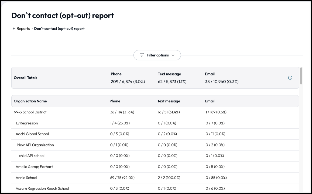Sort the table by the Phone column
Screen dimensions: 312x194
(115, 101)
